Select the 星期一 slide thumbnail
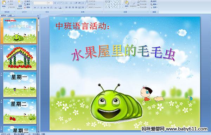Screen dimensions: 211x135 [20, 85]
